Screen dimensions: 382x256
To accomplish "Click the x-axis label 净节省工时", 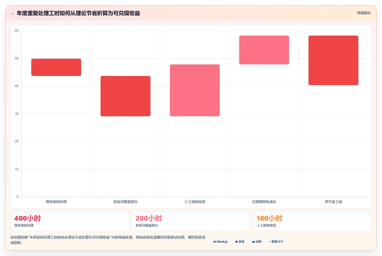I will click(333, 202).
